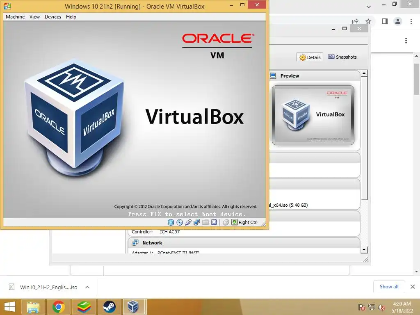Click the USB devices status icon
Viewport: 420px width, 315px height.
pyautogui.click(x=188, y=222)
